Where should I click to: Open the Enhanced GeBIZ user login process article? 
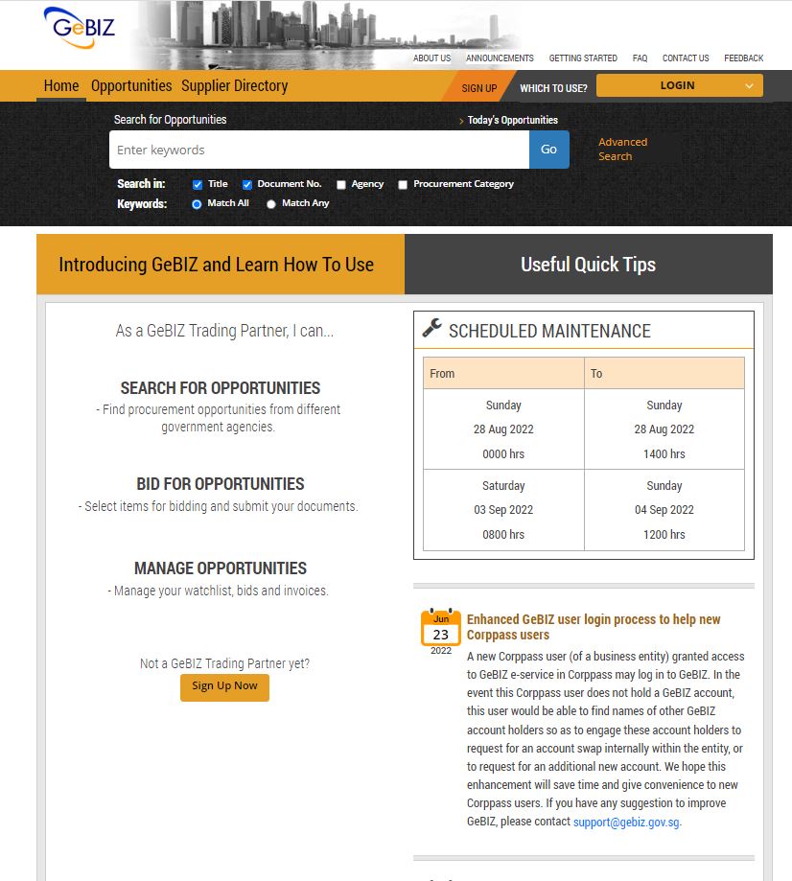[594, 627]
